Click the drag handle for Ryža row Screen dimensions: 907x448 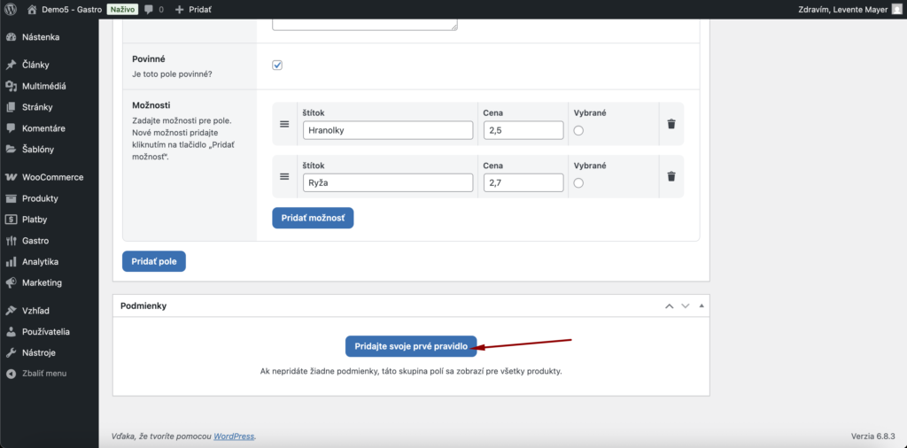284,177
